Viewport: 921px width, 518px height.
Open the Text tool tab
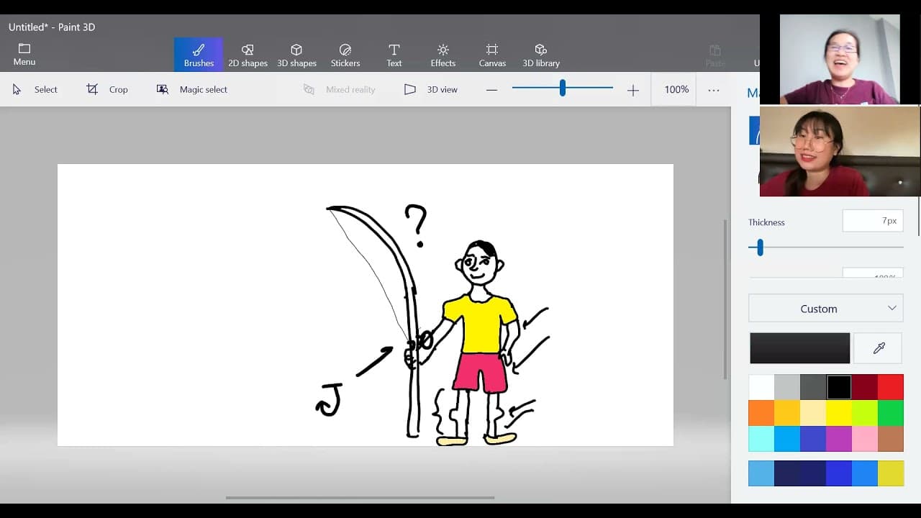pos(394,55)
